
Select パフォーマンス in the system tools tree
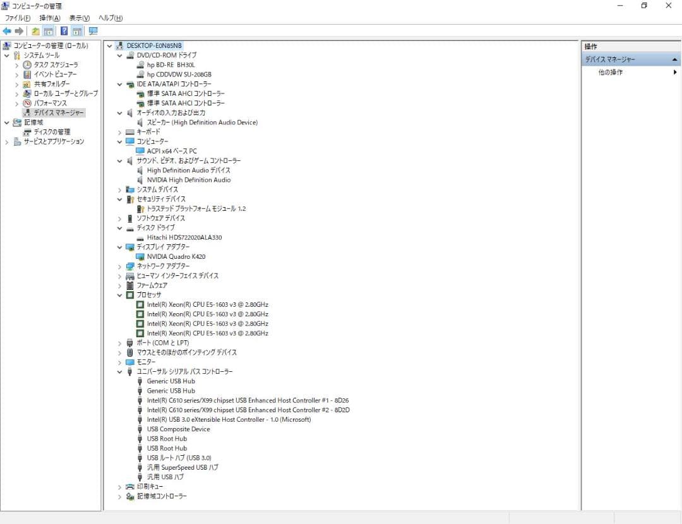[50, 103]
